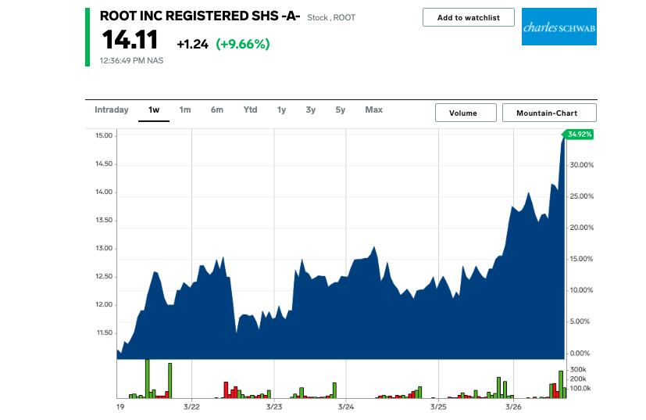Click the 10.00% axis label

tap(582, 290)
